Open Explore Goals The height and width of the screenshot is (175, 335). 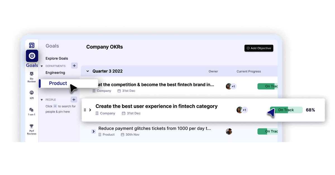click(57, 58)
